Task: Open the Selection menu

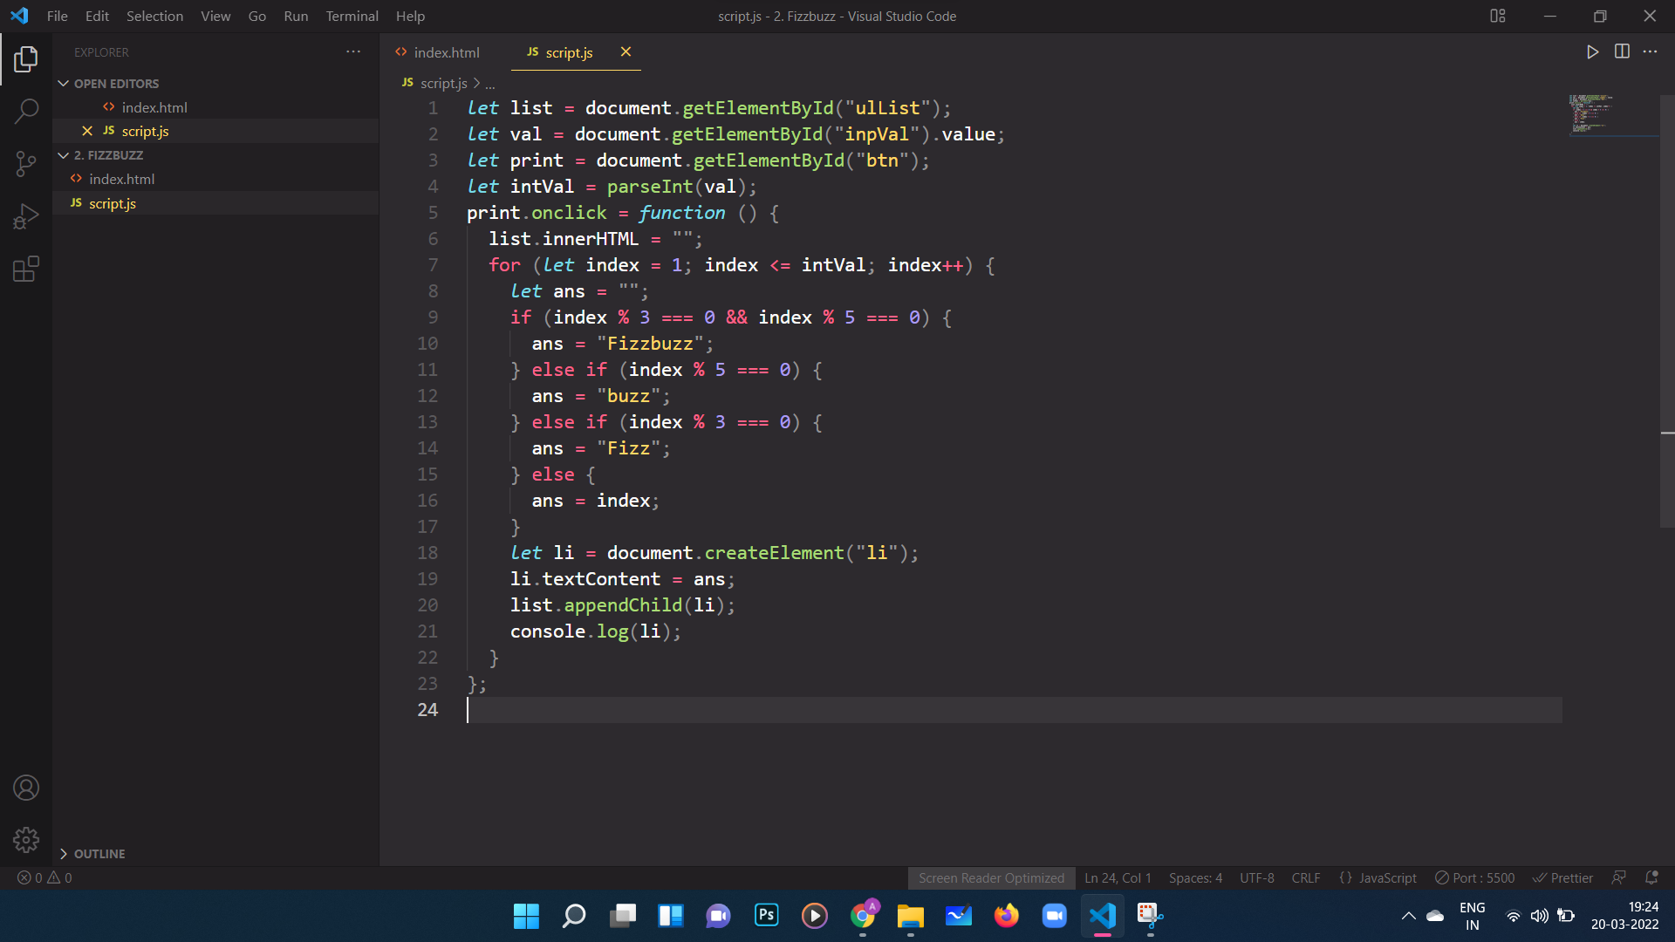Action: (x=154, y=16)
